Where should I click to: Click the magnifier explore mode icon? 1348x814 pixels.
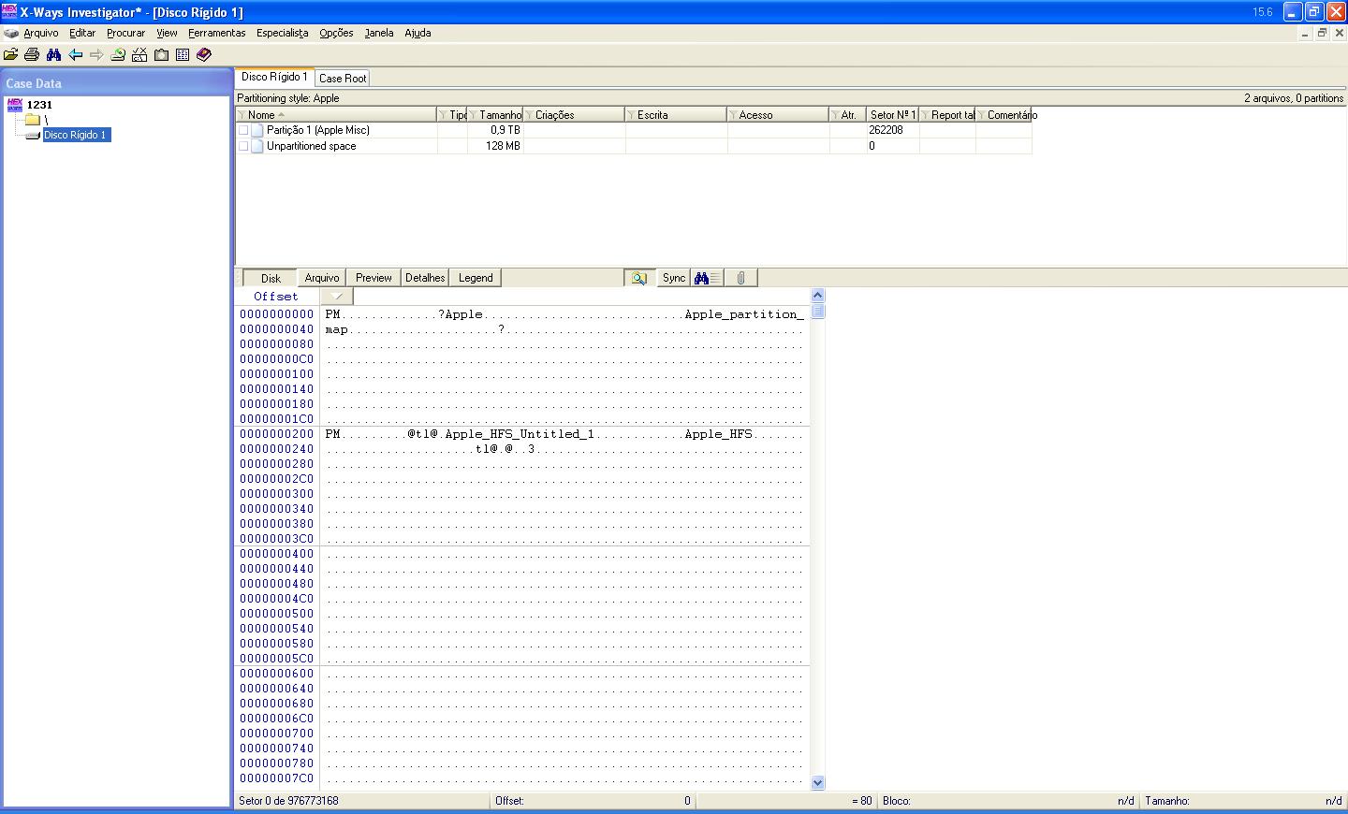tap(639, 278)
